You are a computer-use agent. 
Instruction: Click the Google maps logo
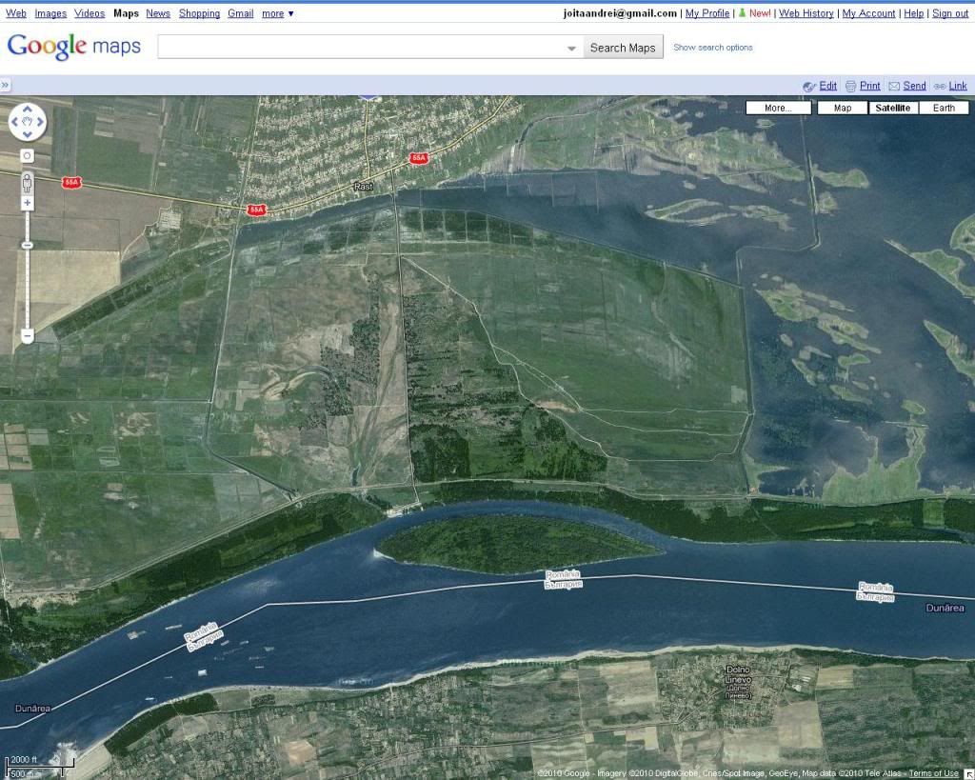point(74,46)
